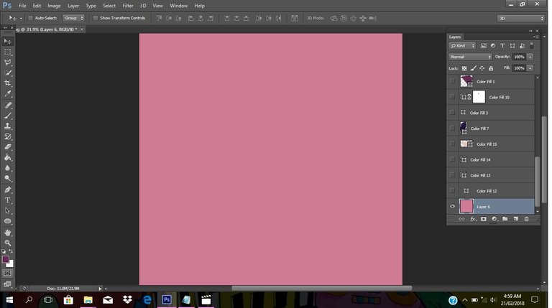Show the Color Fill 3 layer
The height and width of the screenshot is (308, 552).
(452, 113)
